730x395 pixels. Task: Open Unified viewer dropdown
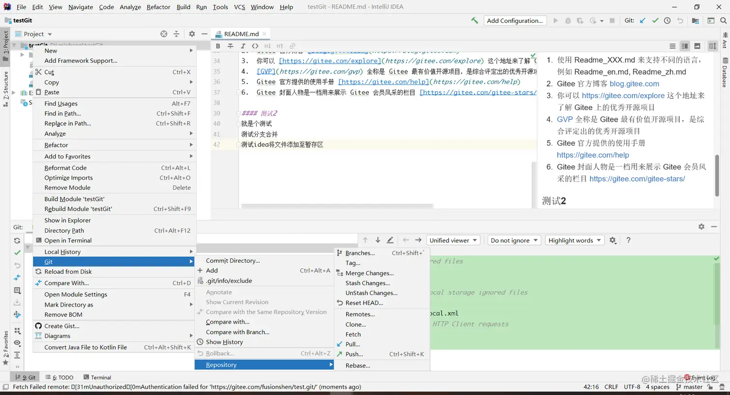[x=453, y=240]
